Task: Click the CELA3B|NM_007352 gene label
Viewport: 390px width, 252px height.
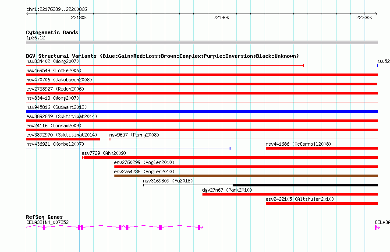Action: [47, 222]
